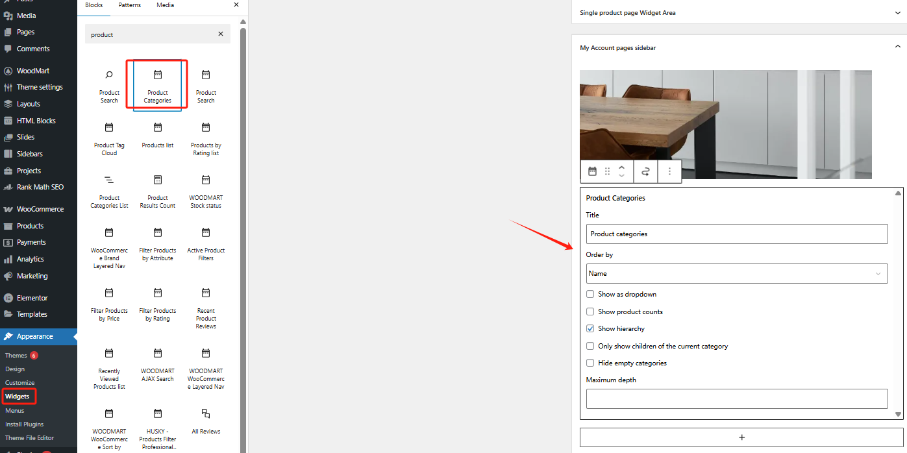Open Widgets under Appearance menu

tap(17, 396)
